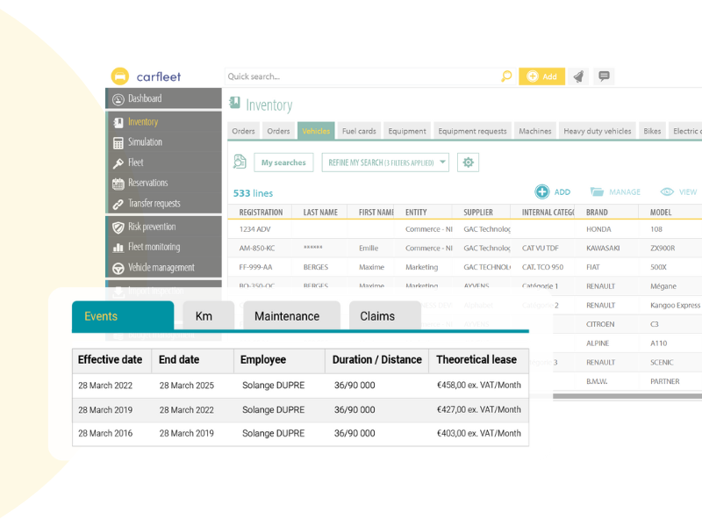Click the carfleet logo icon

pyautogui.click(x=120, y=76)
